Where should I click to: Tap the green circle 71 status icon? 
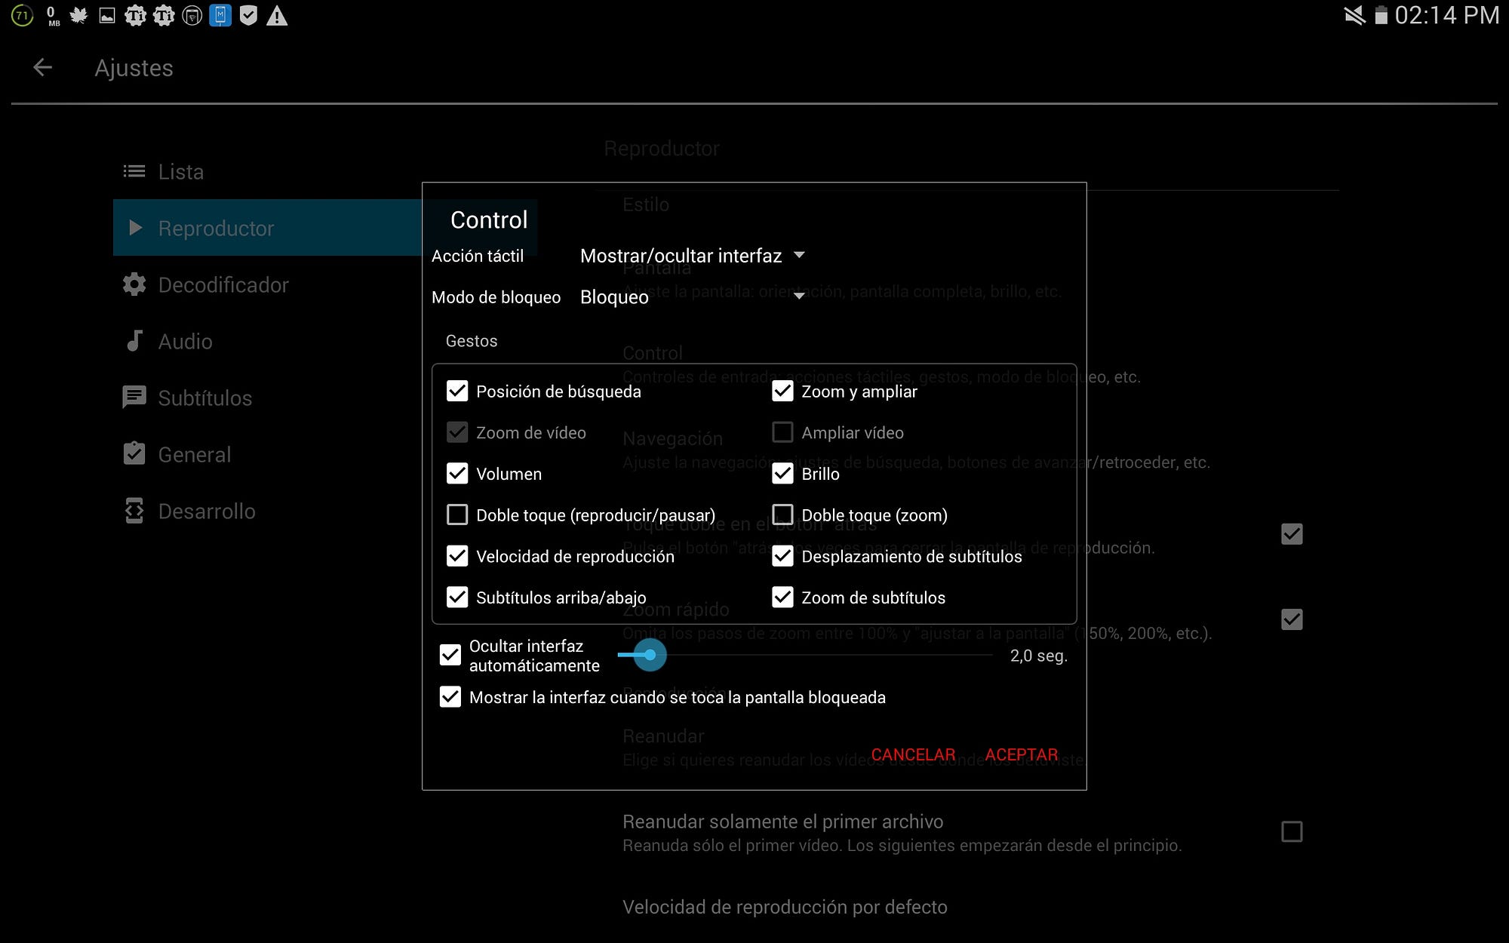[x=23, y=15]
